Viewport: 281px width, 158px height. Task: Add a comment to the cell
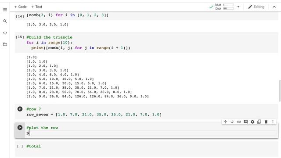[246, 122]
